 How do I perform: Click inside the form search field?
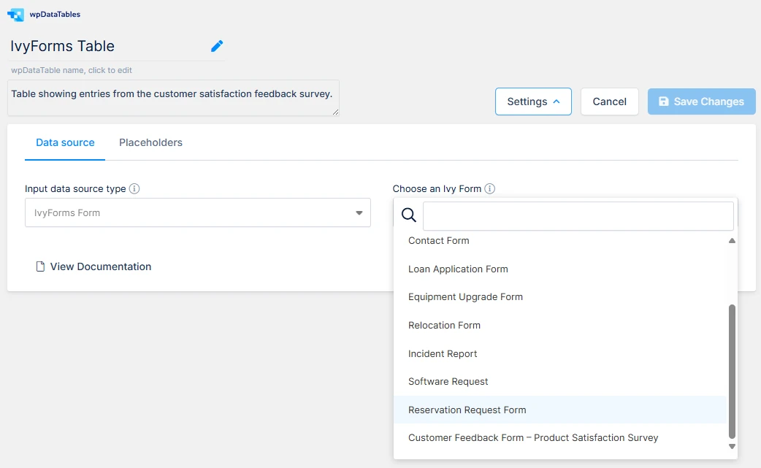click(x=577, y=215)
